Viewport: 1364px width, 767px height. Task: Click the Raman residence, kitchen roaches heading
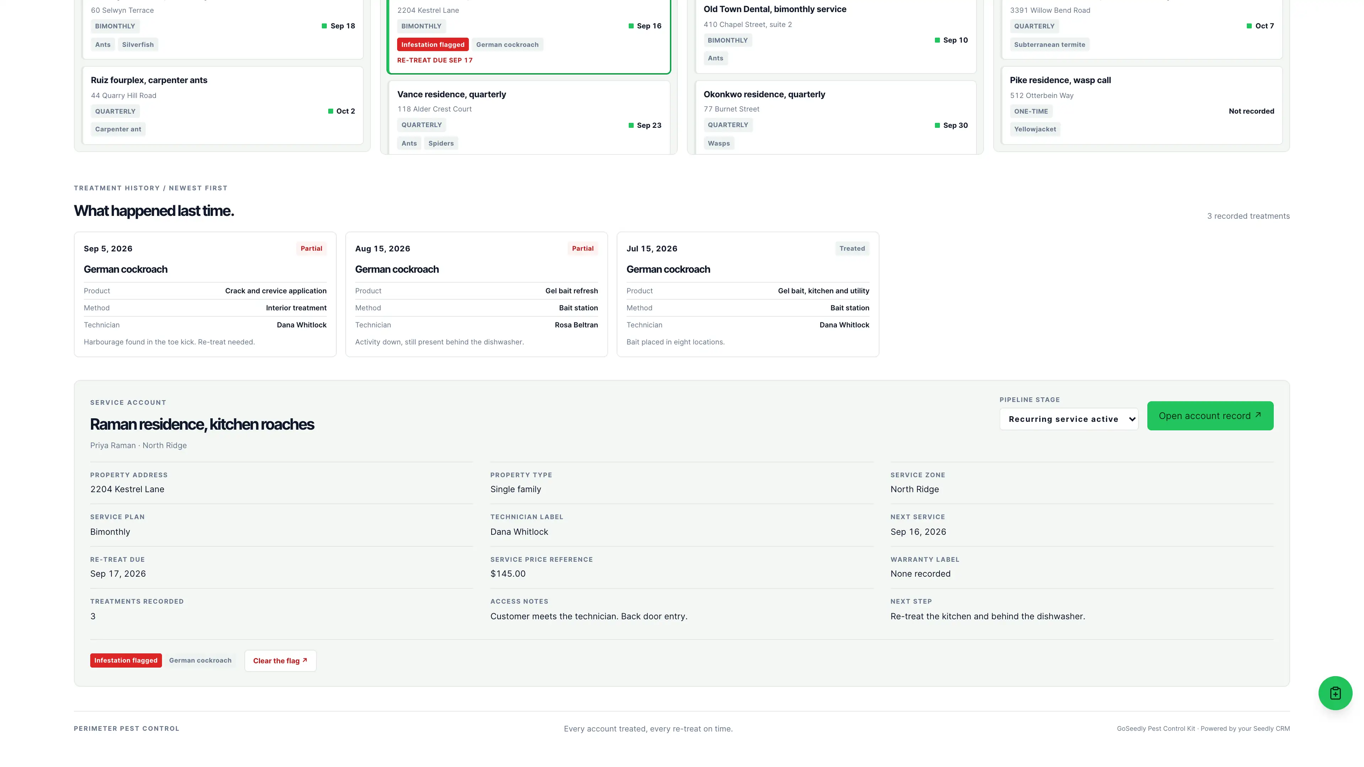[x=202, y=424]
